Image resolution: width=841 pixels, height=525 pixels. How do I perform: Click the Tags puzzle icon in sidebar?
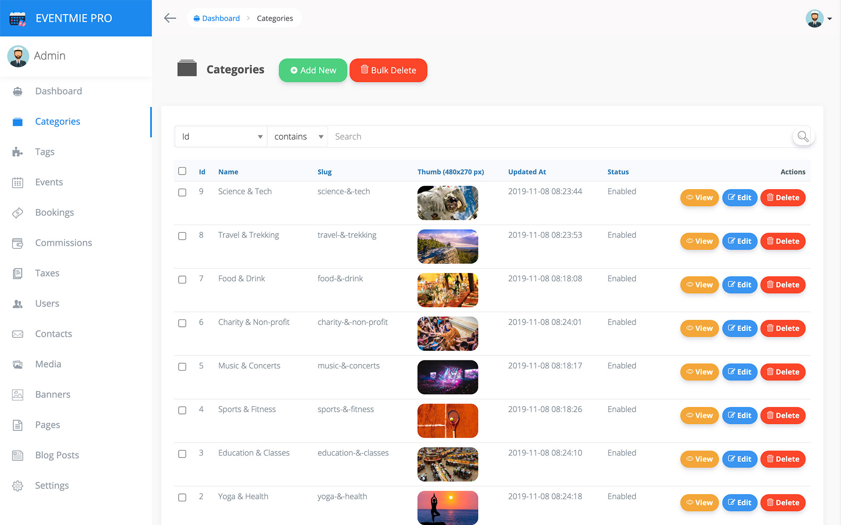pyautogui.click(x=18, y=152)
